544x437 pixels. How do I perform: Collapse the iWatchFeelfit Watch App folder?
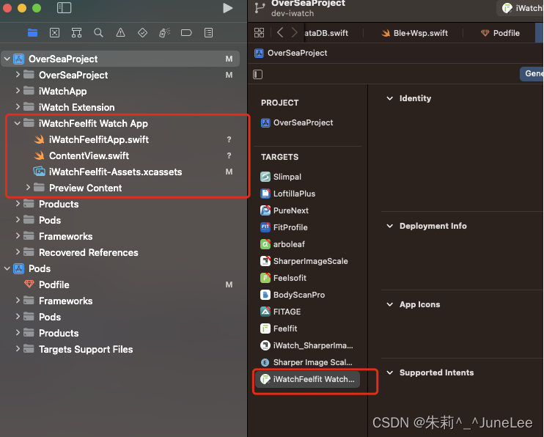(18, 123)
